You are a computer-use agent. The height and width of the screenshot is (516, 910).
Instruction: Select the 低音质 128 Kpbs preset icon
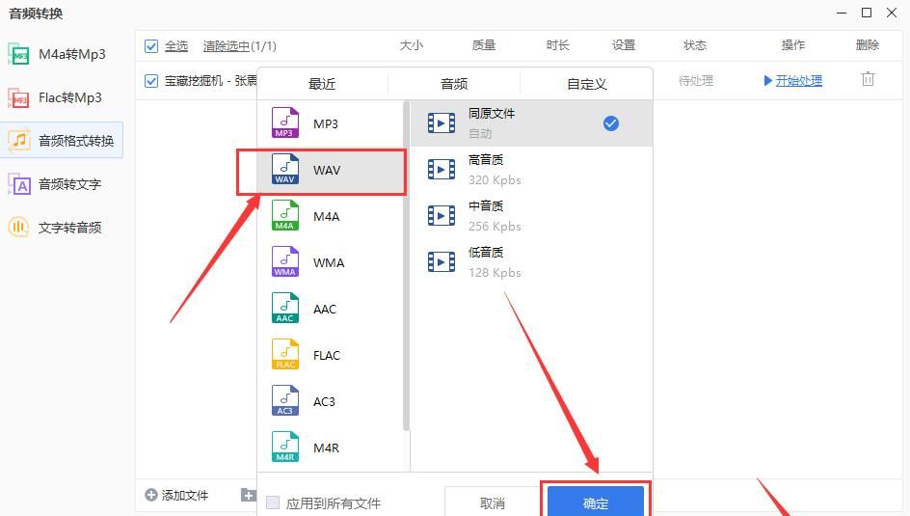click(x=442, y=262)
